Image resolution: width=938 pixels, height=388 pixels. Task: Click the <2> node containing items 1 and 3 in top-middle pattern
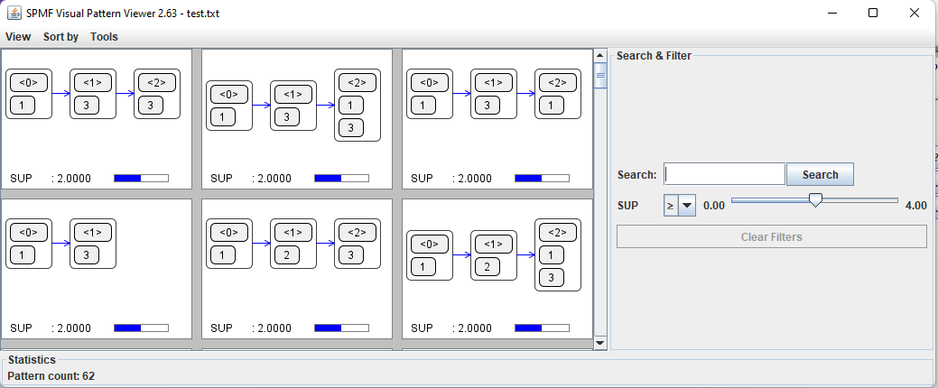point(357,106)
